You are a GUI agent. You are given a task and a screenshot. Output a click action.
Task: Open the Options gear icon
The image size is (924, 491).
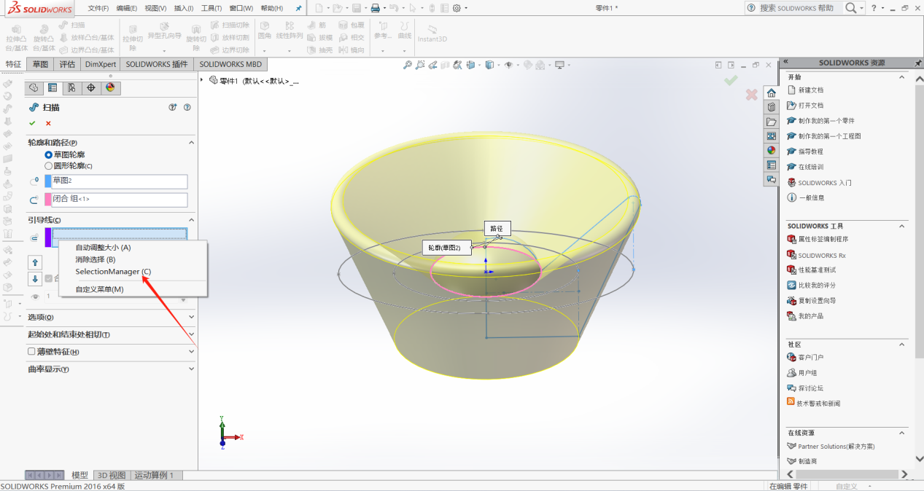(x=457, y=8)
